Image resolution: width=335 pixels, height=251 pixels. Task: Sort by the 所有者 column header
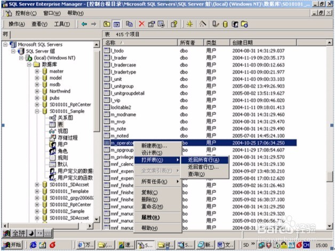pos(190,43)
